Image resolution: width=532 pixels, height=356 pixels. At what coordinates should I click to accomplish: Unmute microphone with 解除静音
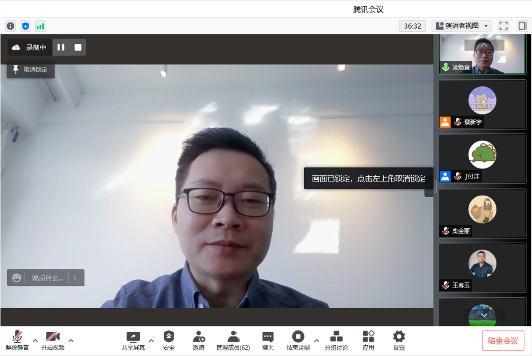(17, 340)
